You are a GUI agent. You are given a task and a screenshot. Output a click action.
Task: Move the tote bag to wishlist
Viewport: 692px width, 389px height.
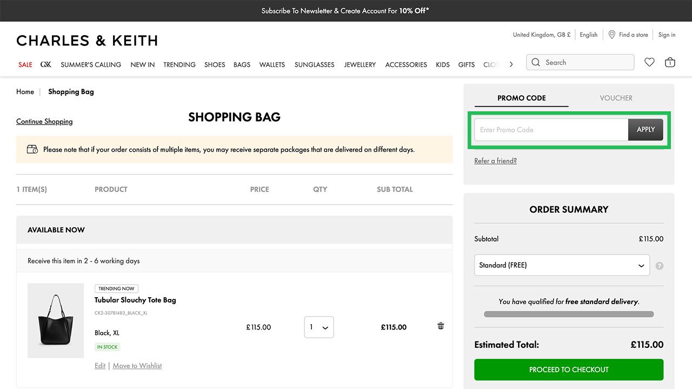[137, 366]
